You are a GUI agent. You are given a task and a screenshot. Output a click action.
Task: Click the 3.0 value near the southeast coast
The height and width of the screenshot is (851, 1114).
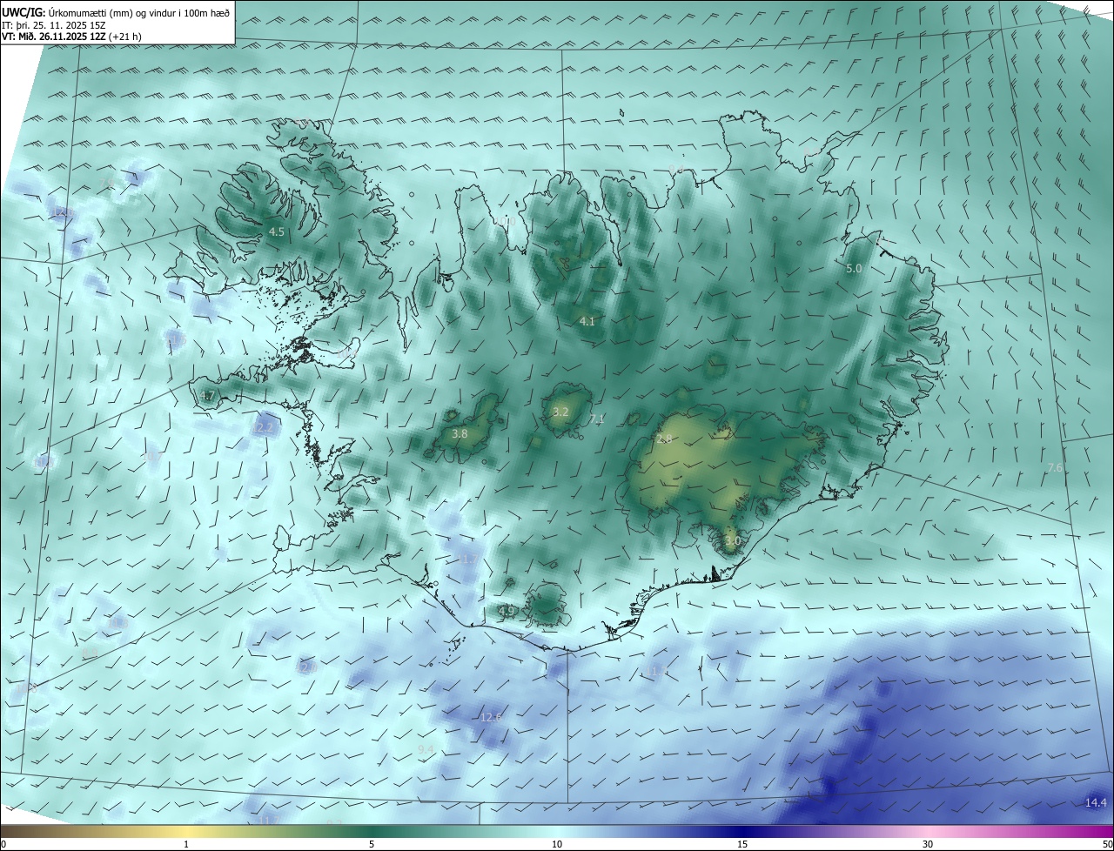pyautogui.click(x=733, y=541)
